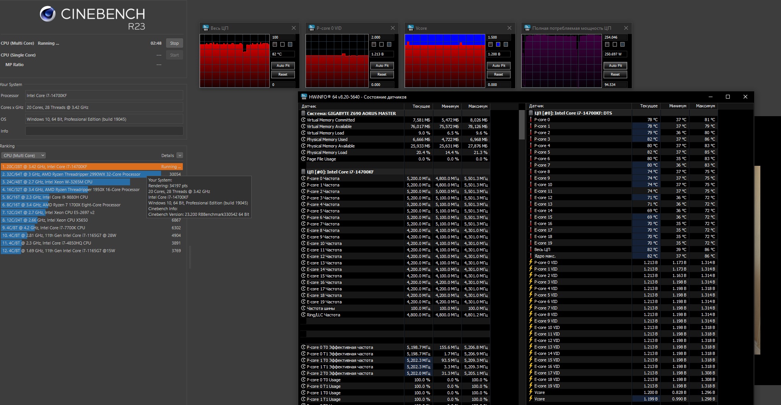781x405 pixels.
Task: Click the lightning icon beside E-core 12 VID
Action: [531, 340]
